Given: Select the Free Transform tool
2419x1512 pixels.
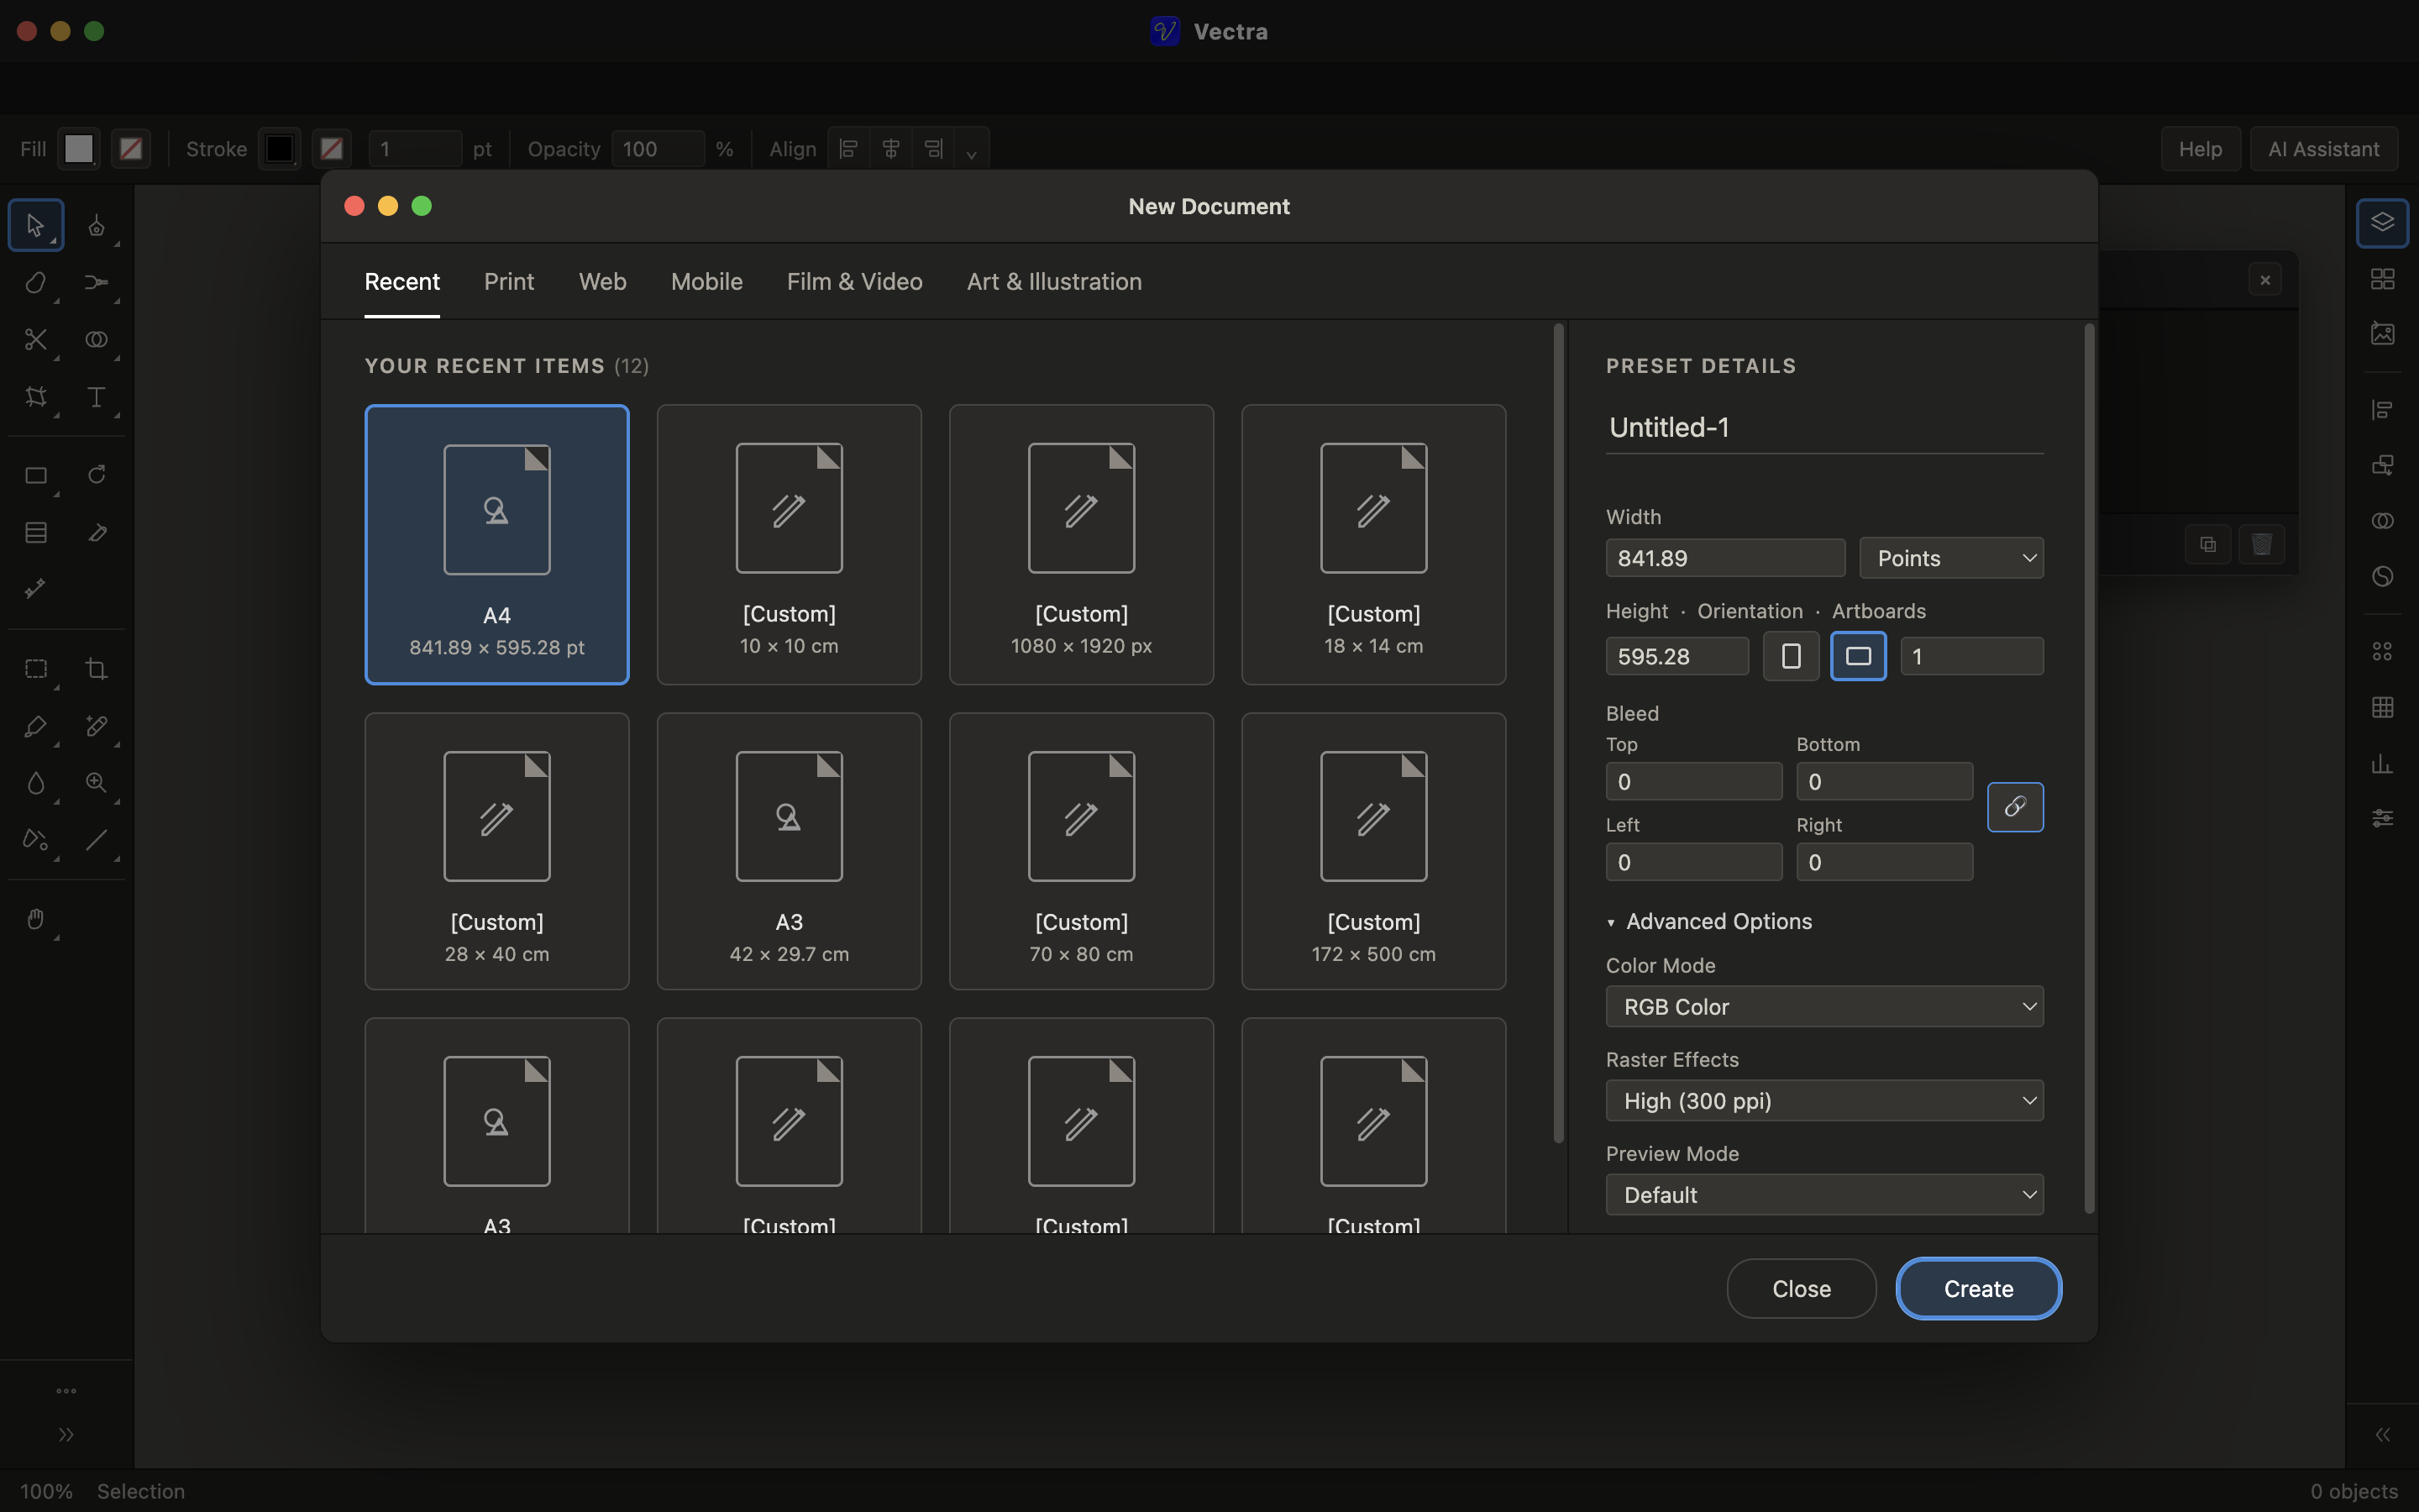Looking at the screenshot, I should tap(36, 397).
